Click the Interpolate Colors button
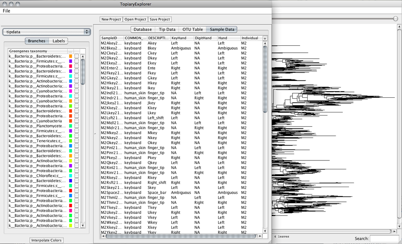Viewport: 402px width, 244px height. coord(46,240)
